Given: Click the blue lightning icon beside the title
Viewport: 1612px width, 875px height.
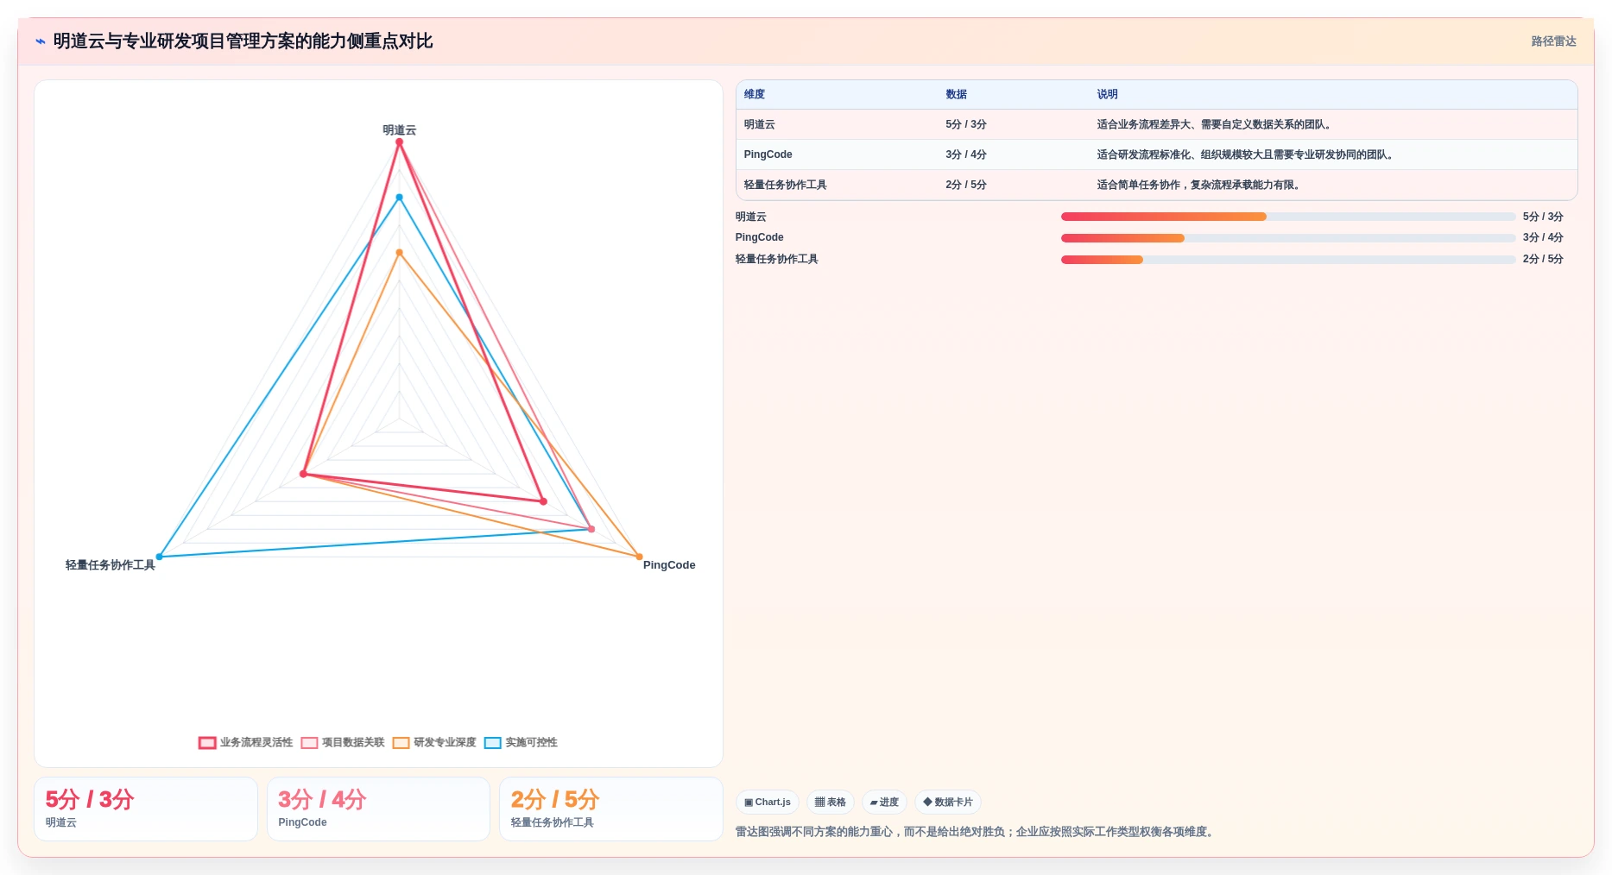Looking at the screenshot, I should point(40,41).
